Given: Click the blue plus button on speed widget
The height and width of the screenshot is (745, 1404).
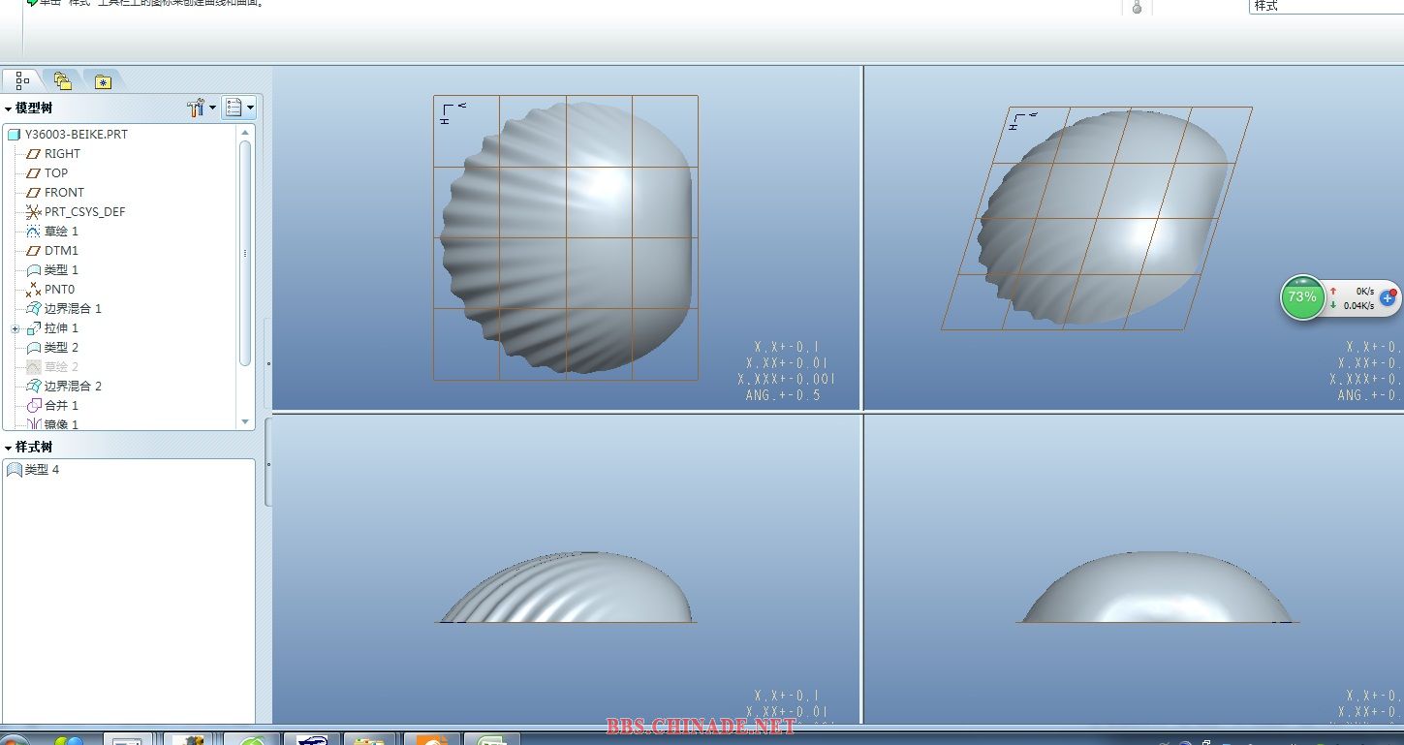Looking at the screenshot, I should click(1388, 297).
